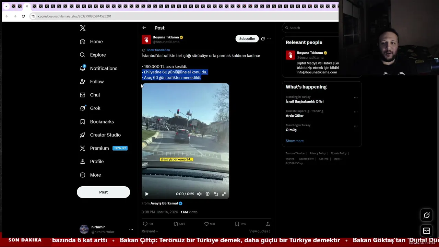Open Terms of Service link
Image resolution: width=439 pixels, height=247 pixels.
pos(295,153)
